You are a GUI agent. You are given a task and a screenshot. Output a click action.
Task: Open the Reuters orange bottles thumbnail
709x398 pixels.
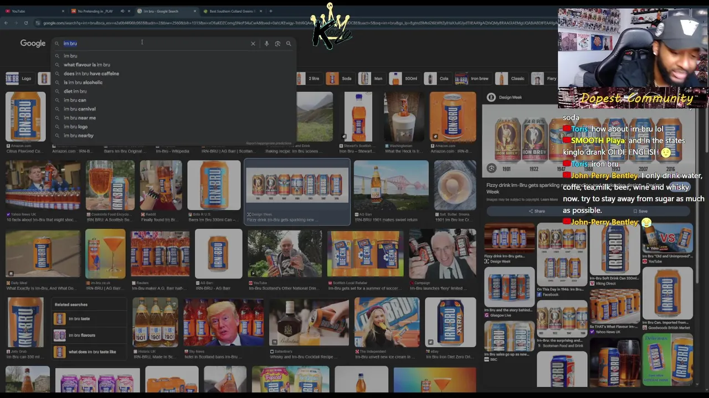click(x=160, y=254)
